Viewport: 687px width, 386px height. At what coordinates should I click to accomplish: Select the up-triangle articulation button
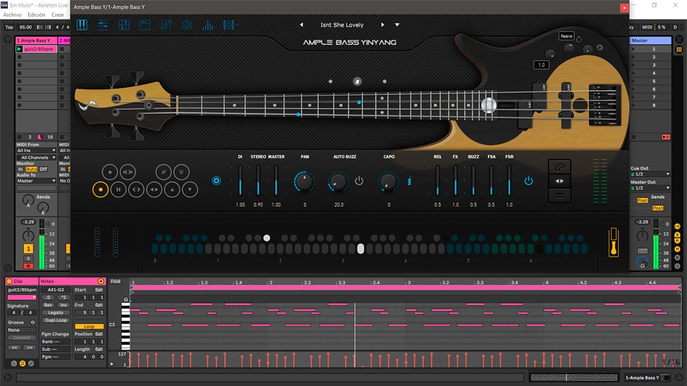tap(172, 189)
